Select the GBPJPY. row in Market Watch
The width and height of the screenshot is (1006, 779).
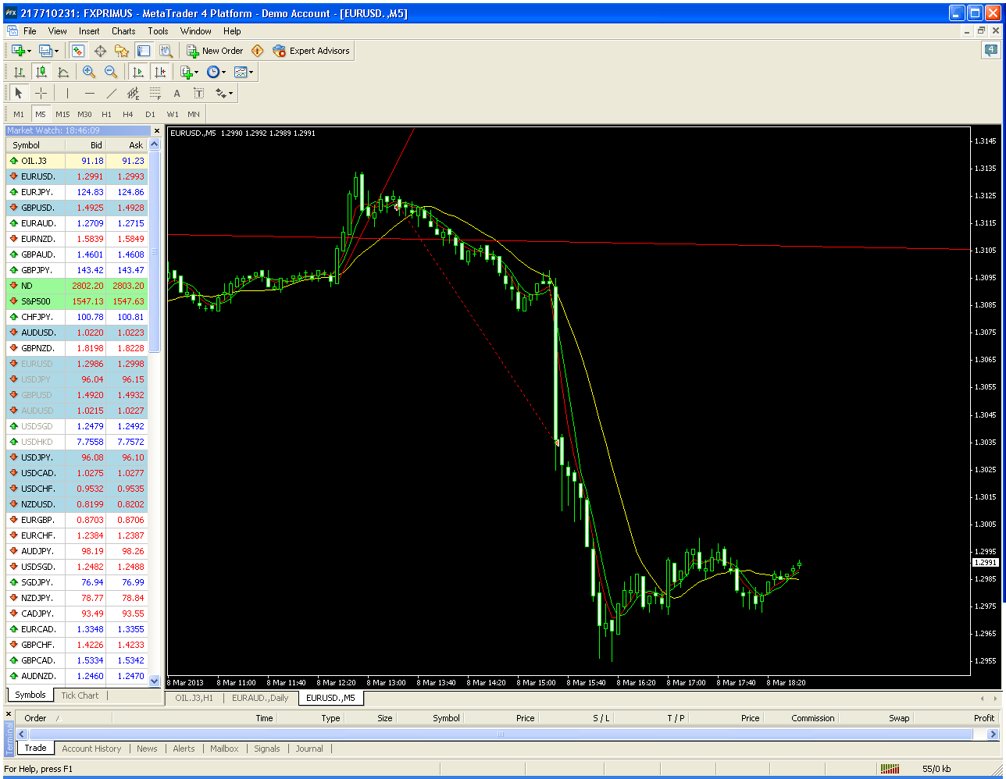tap(77, 270)
